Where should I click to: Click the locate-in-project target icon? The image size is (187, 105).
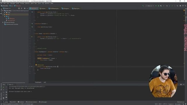pos(19,8)
